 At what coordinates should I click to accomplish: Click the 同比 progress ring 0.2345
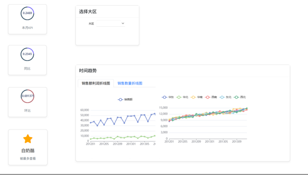pyautogui.click(x=27, y=54)
